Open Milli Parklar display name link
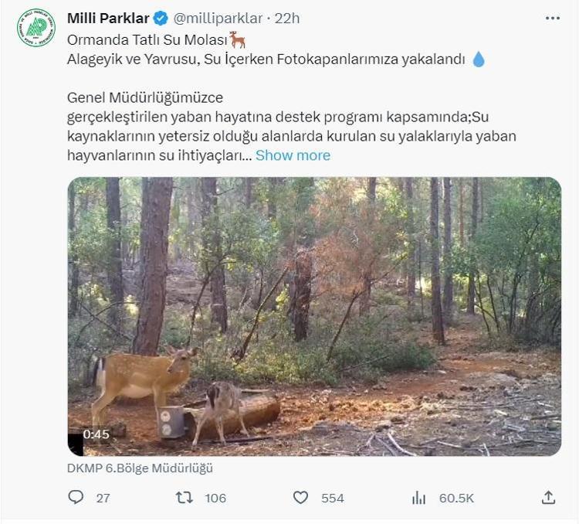 click(x=108, y=18)
